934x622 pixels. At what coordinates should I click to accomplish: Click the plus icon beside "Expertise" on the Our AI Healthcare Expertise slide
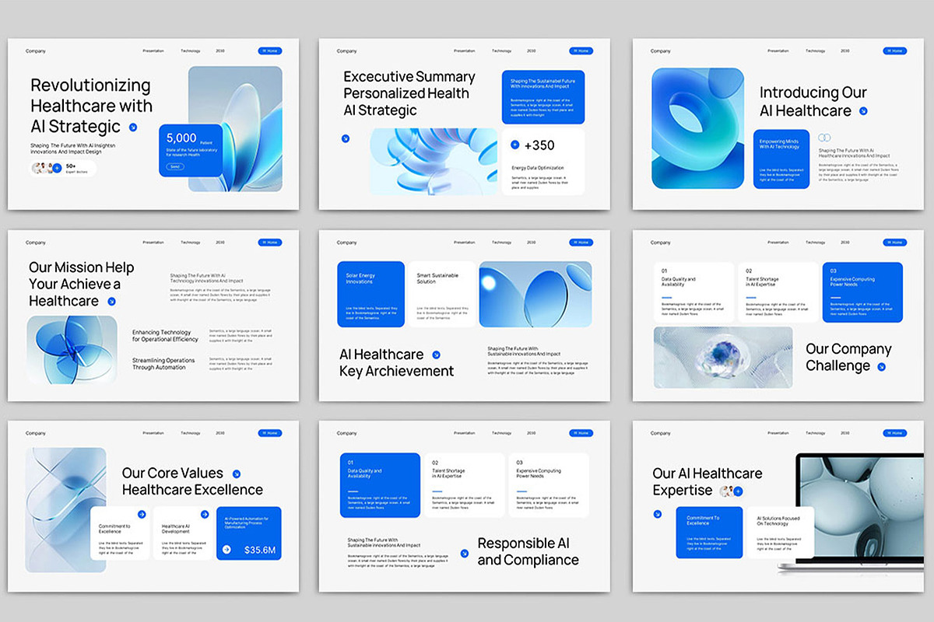(x=738, y=491)
